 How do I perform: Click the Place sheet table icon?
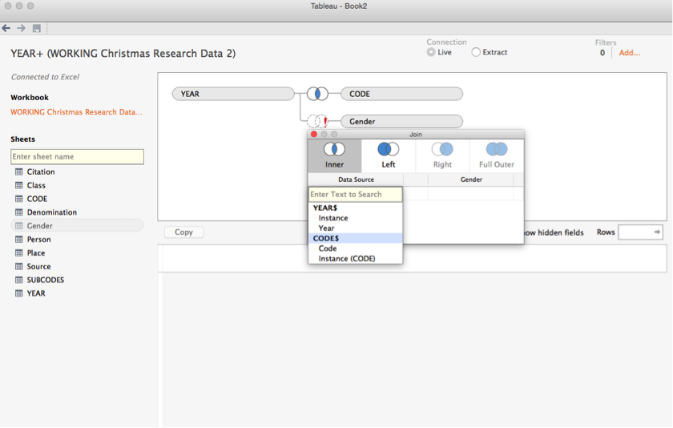[19, 252]
